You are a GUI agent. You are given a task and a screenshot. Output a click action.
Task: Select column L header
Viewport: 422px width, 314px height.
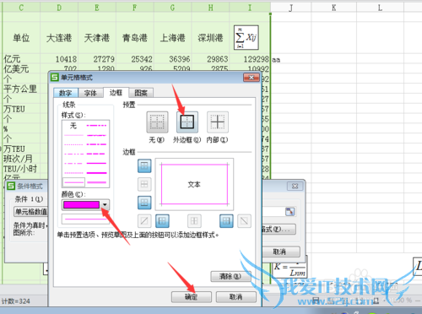click(x=380, y=8)
